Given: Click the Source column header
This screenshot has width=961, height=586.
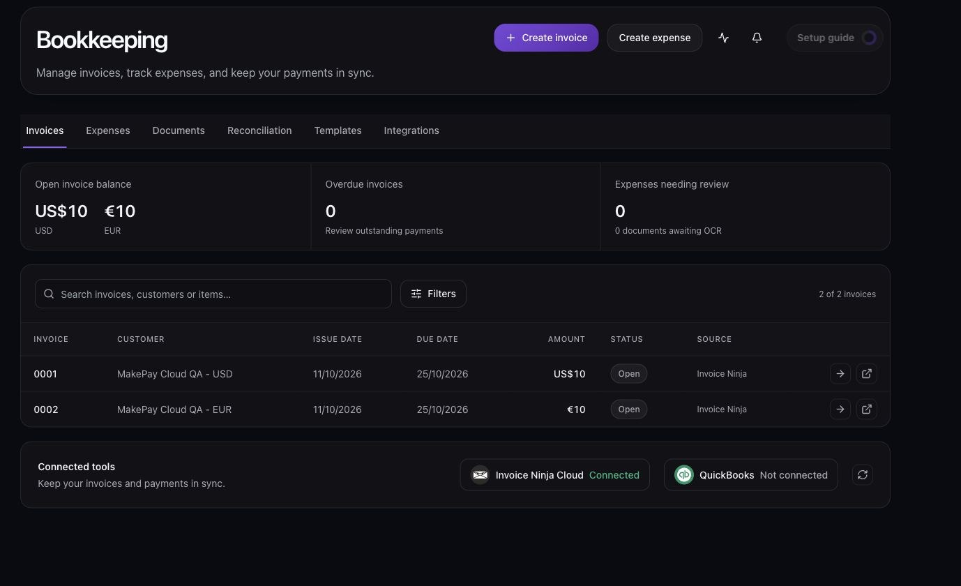Looking at the screenshot, I should click(714, 339).
